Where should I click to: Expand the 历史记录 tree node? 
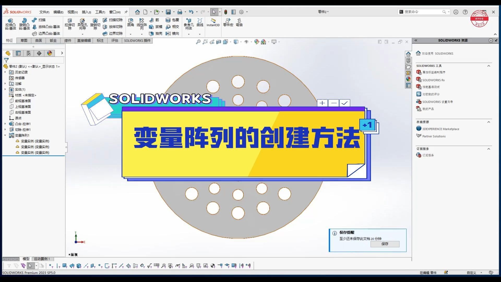click(5, 72)
